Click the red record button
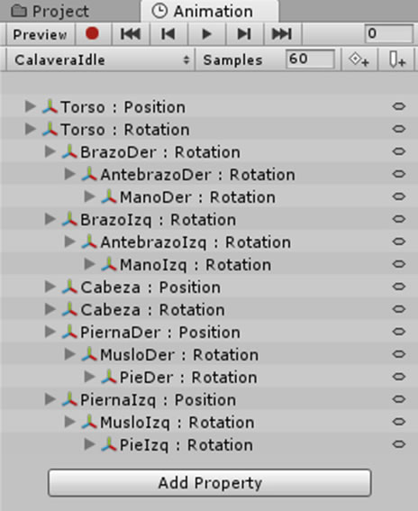 coord(92,33)
